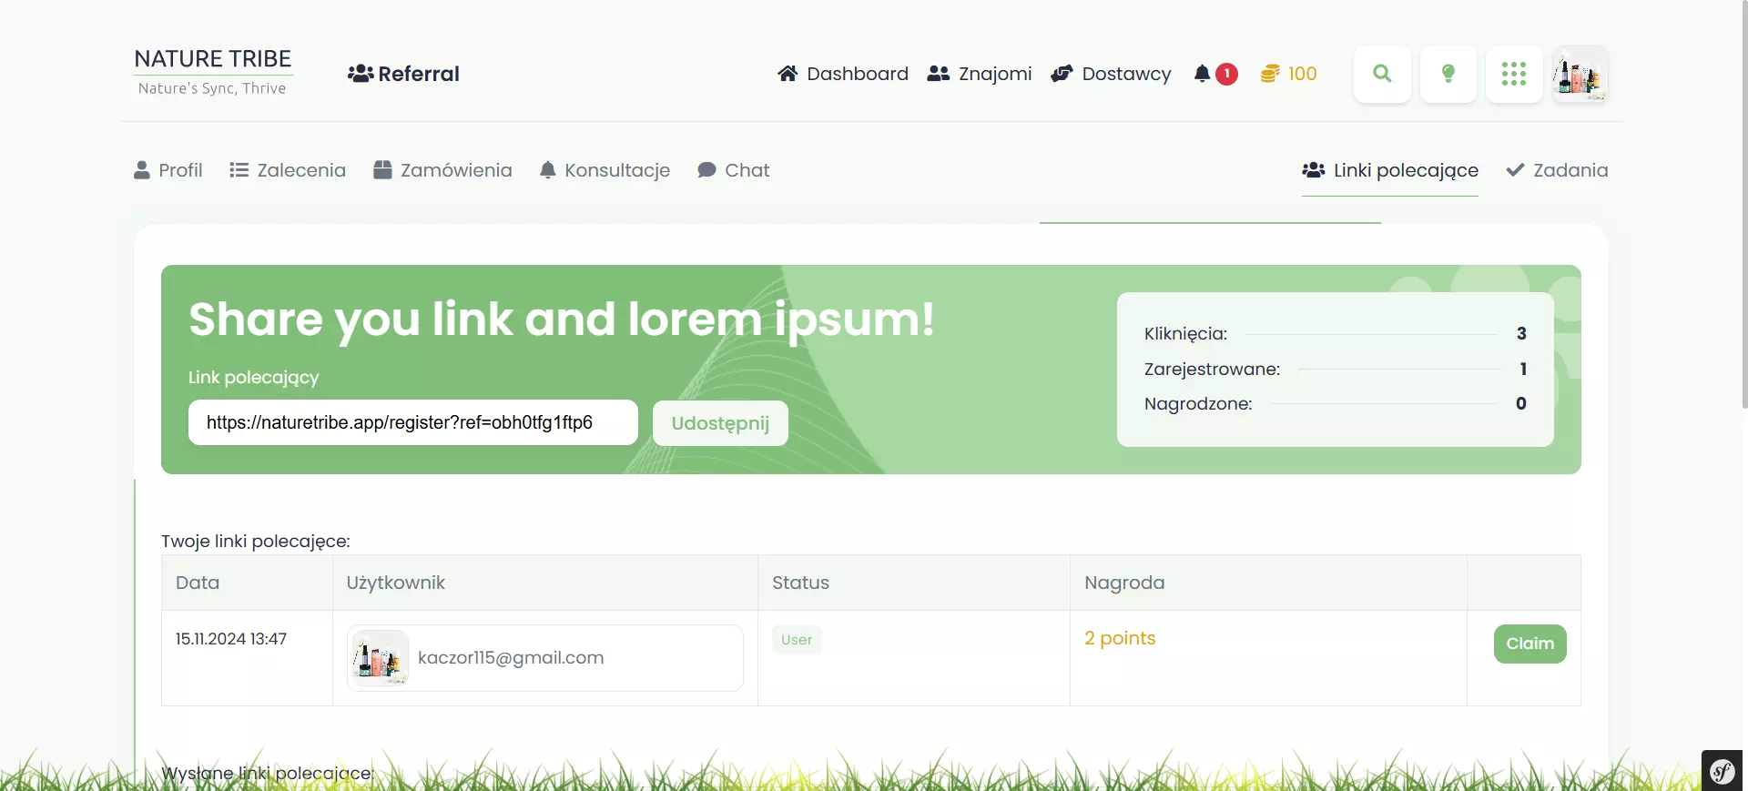1748x791 pixels.
Task: Click the User status badge
Action: [797, 640]
